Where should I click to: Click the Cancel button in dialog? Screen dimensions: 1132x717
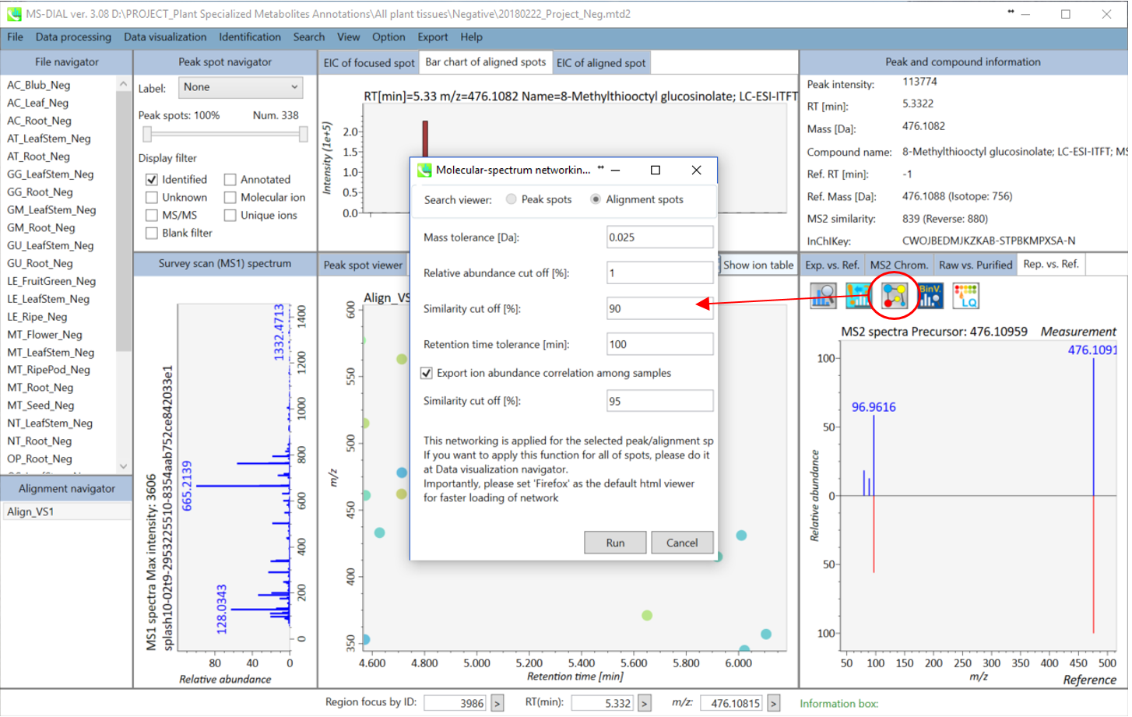coord(682,543)
